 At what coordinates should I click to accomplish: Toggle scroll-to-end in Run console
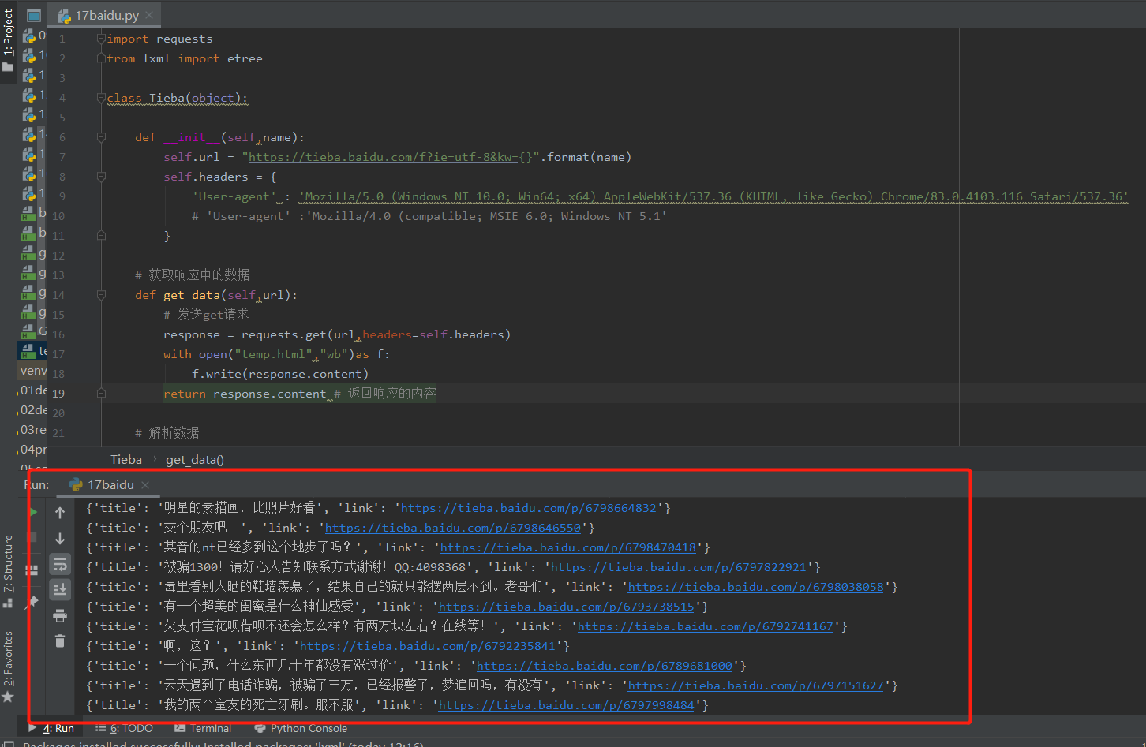[x=60, y=589]
